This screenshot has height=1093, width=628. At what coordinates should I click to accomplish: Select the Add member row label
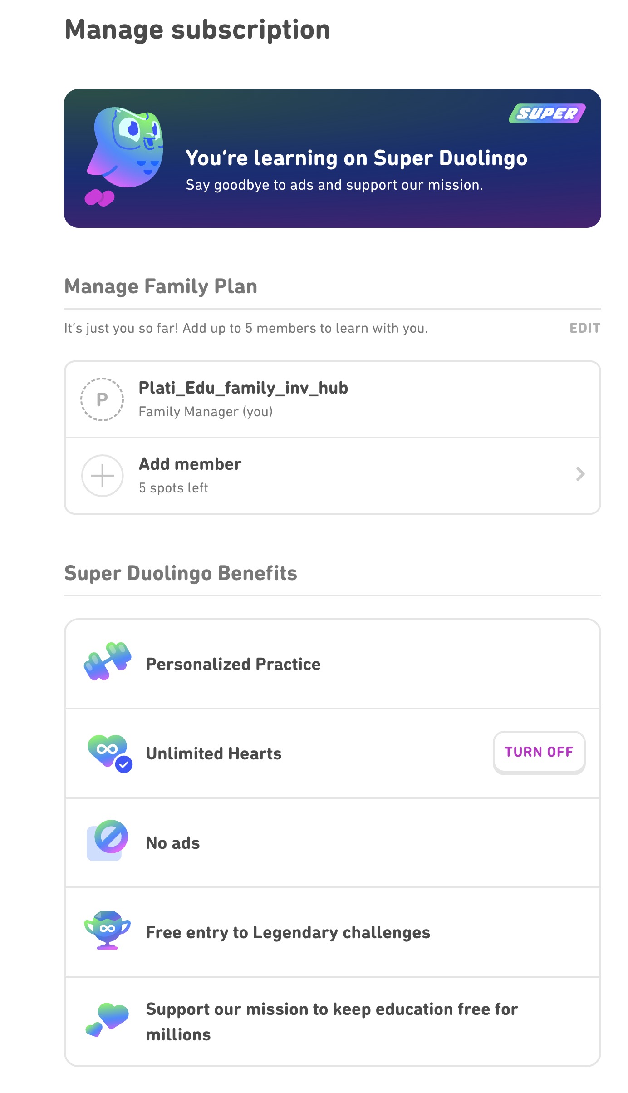[190, 464]
